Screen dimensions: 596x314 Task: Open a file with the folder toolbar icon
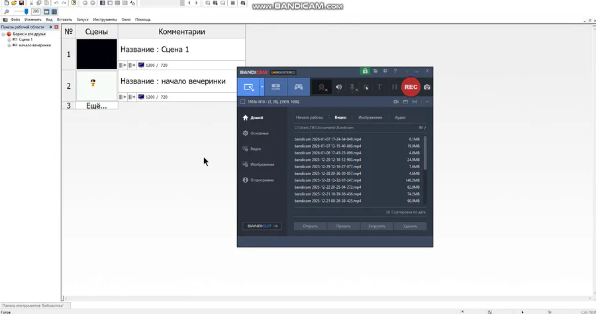pyautogui.click(x=14, y=3)
